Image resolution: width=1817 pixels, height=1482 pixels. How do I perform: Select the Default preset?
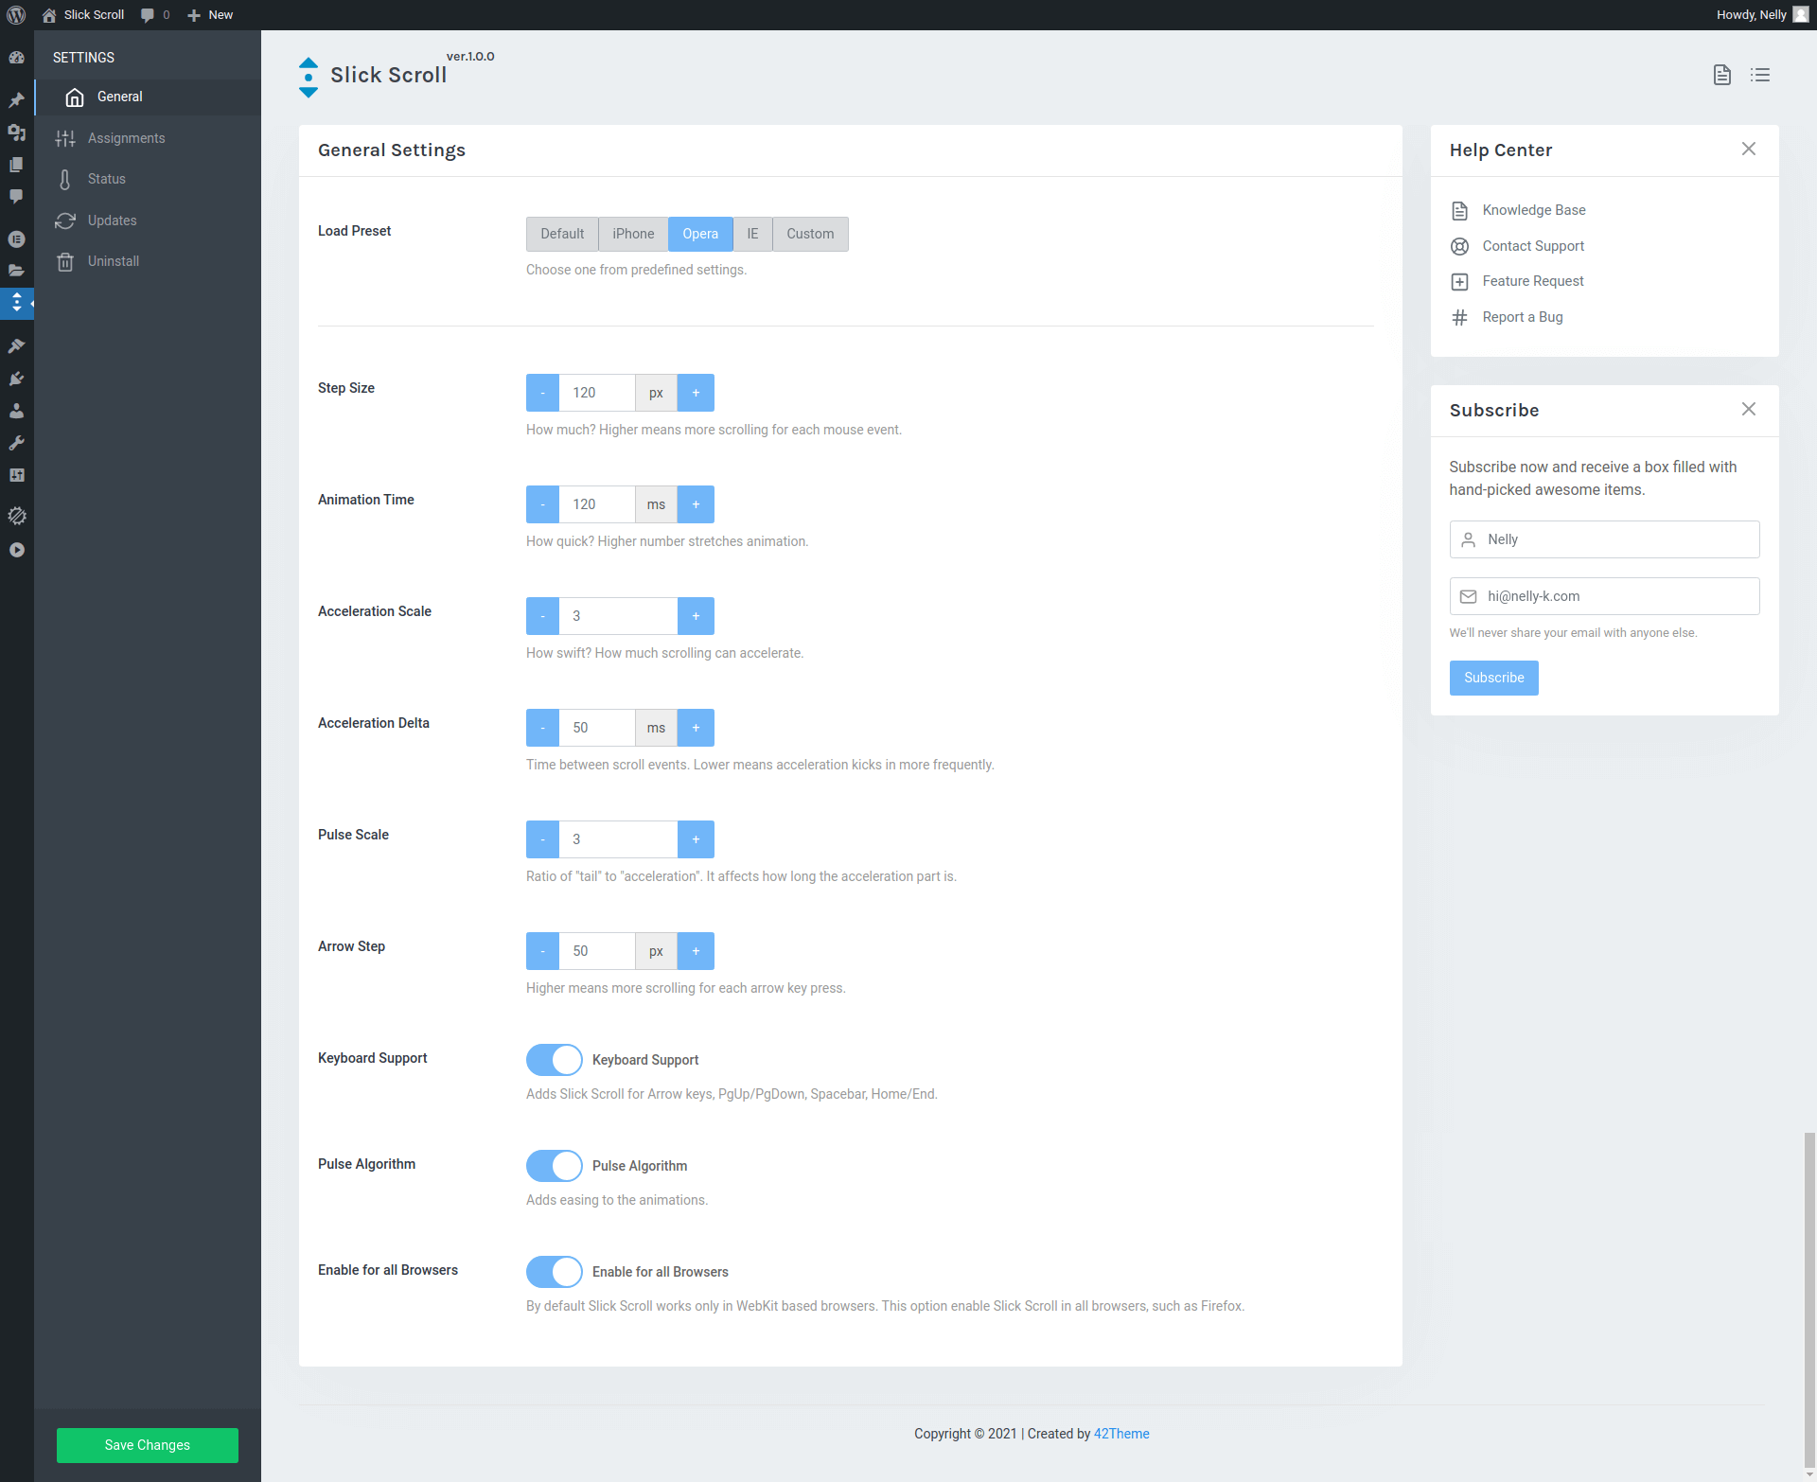click(562, 234)
